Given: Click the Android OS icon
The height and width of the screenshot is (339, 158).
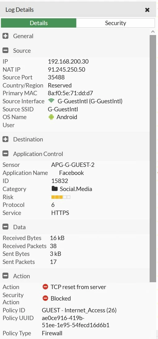Looking at the screenshot, I should tap(51, 117).
